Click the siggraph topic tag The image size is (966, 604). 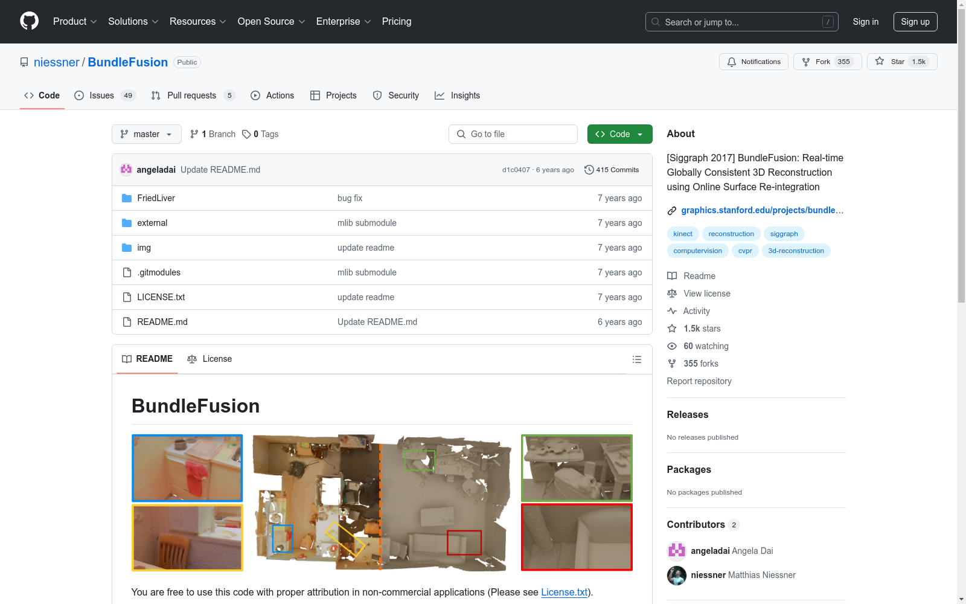(784, 234)
